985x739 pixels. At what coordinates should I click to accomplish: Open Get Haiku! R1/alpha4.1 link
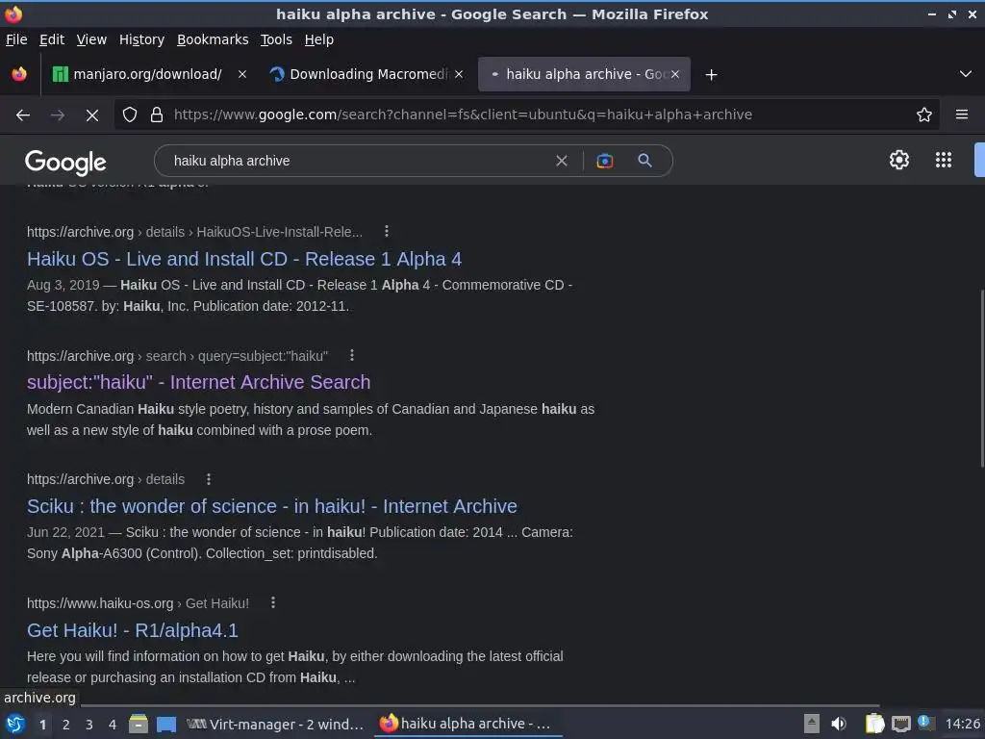133,630
